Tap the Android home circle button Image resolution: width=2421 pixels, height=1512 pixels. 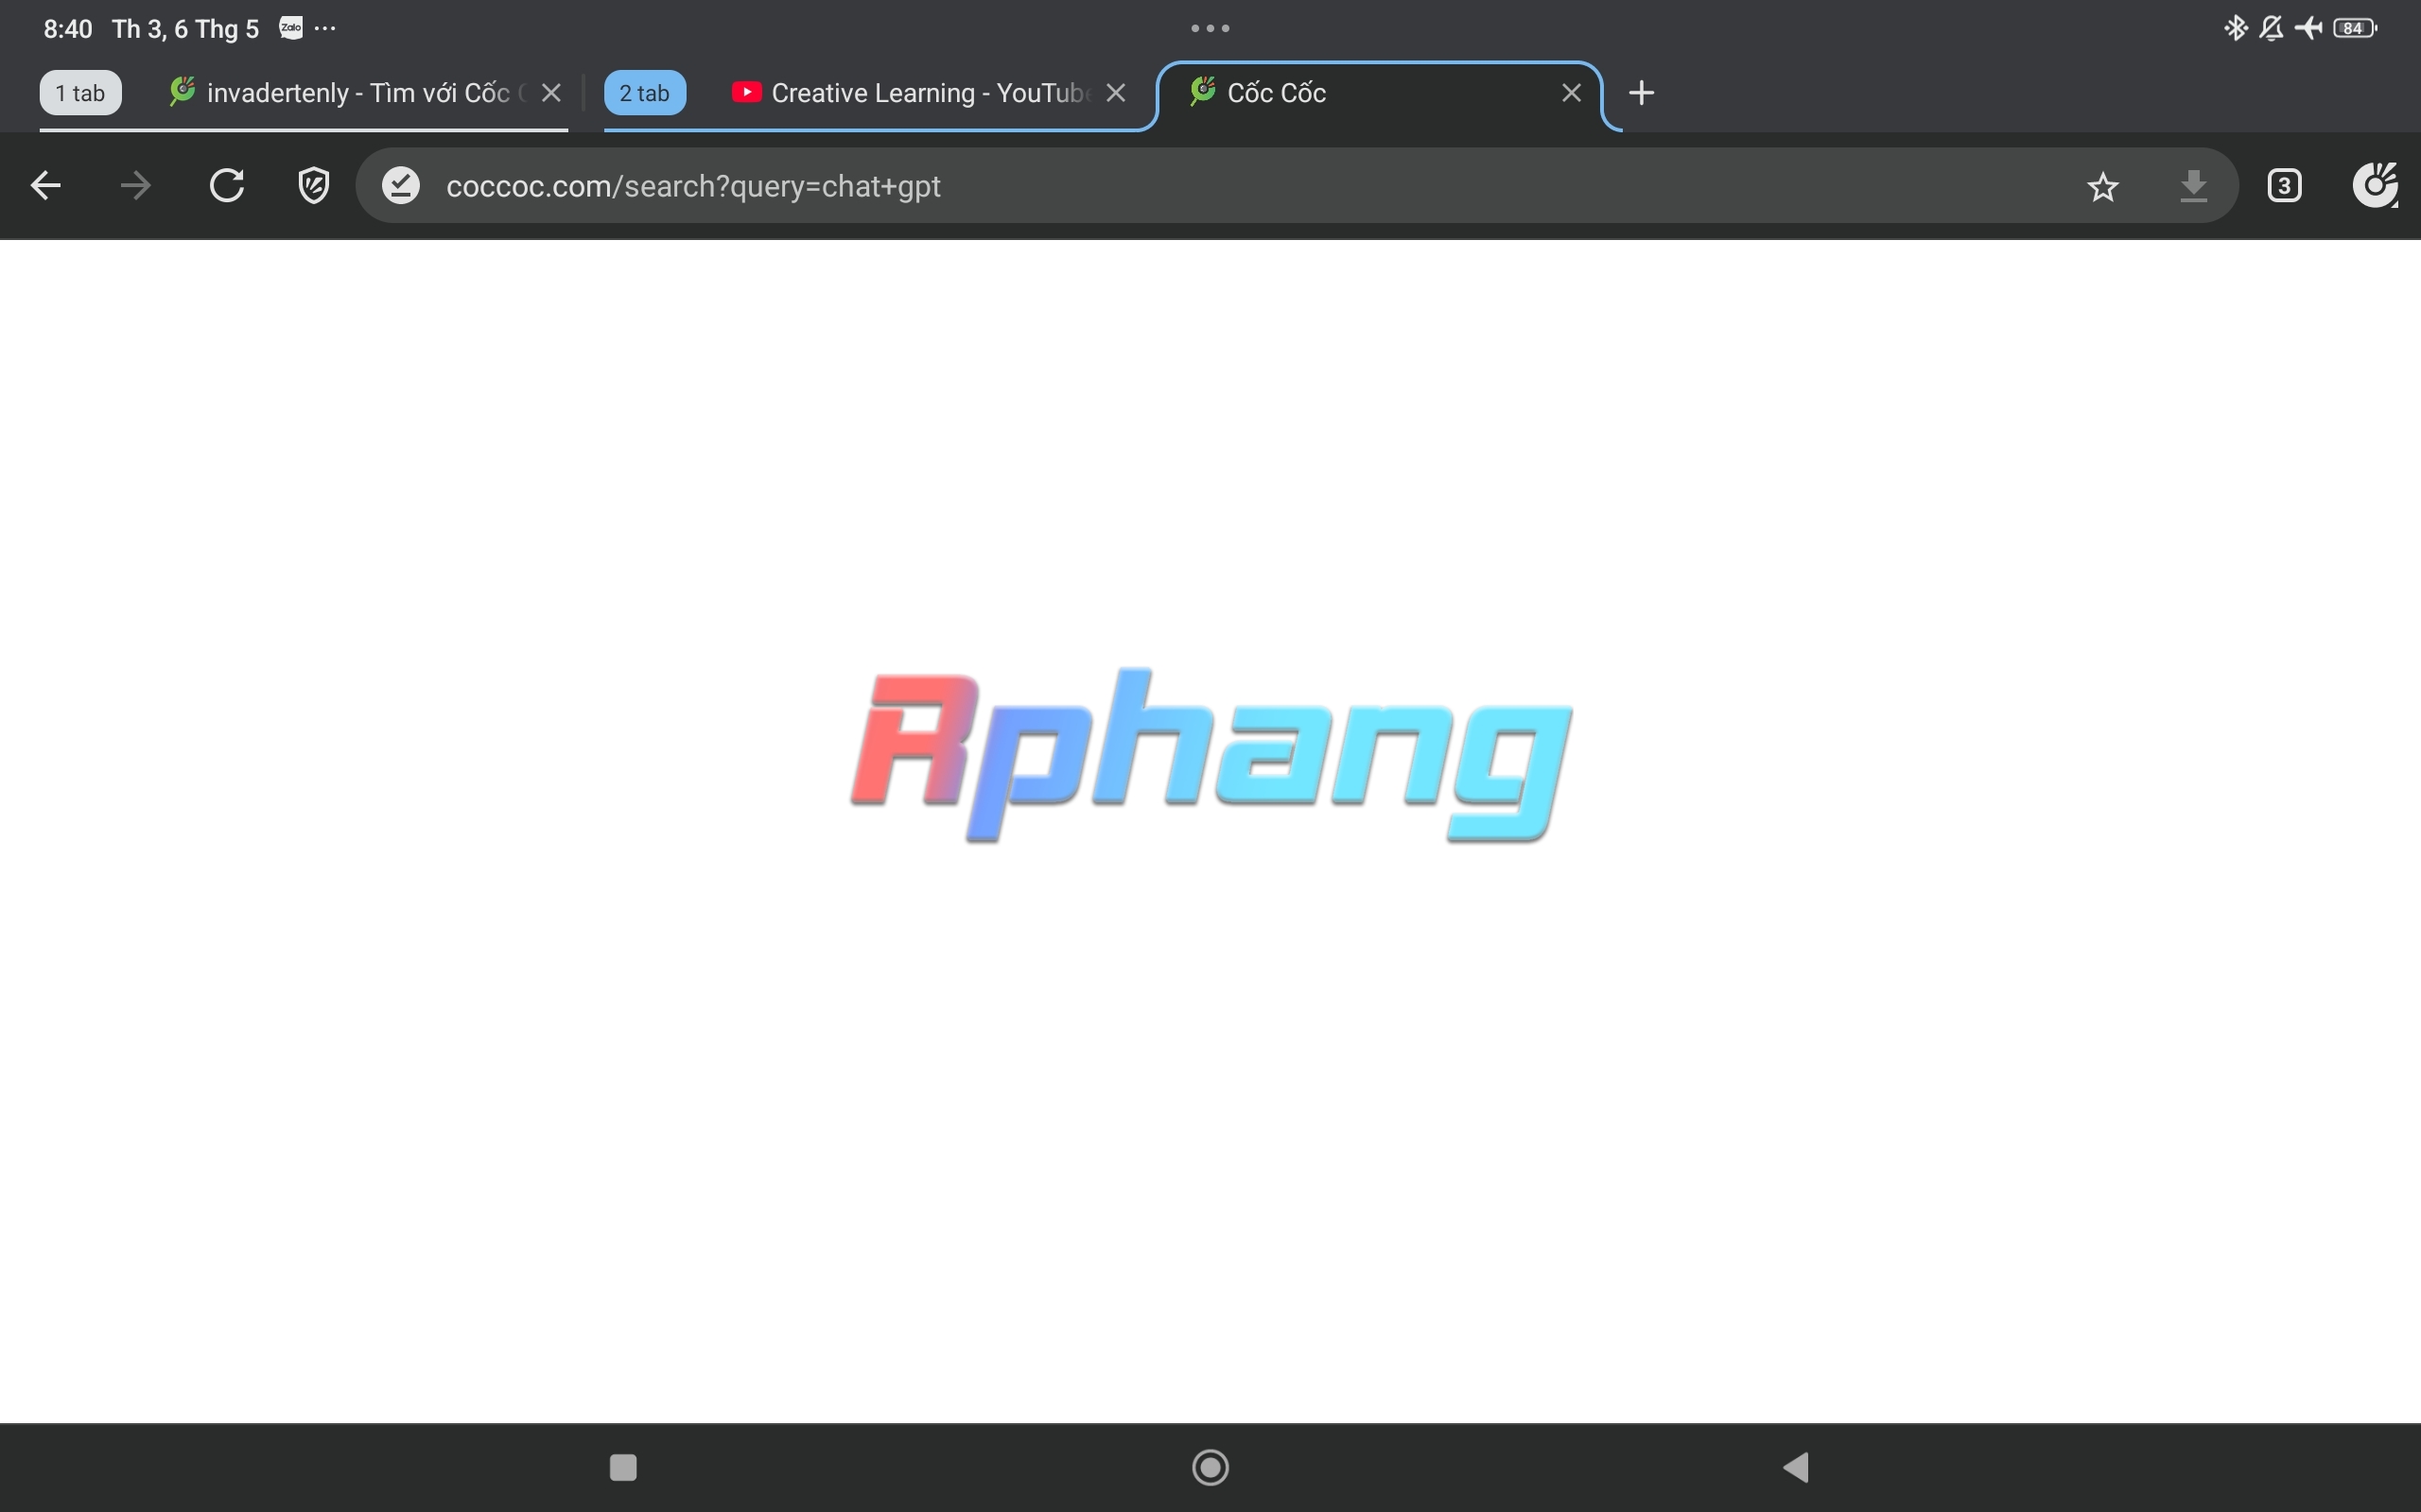[x=1210, y=1467]
